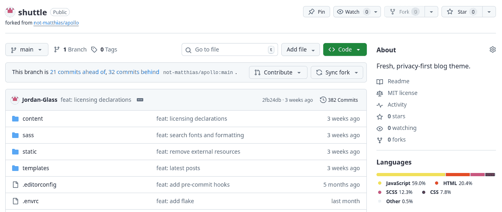Click the Jordan-Glass commit author avatar
The width and height of the screenshot is (502, 212).
tap(15, 100)
